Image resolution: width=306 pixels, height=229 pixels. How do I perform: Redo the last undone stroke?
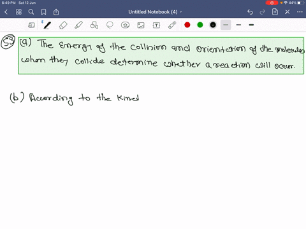pos(263,12)
